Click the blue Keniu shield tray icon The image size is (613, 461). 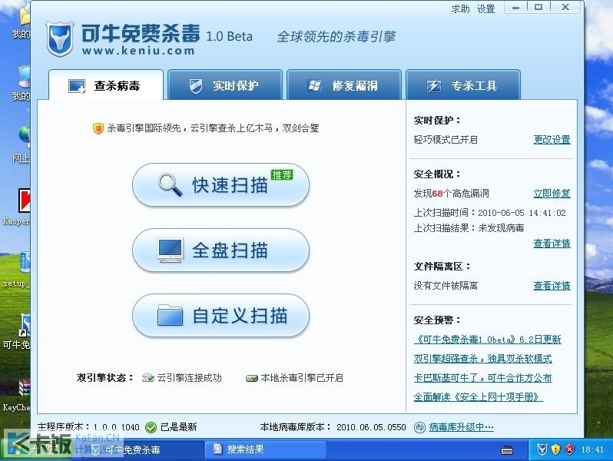click(542, 449)
